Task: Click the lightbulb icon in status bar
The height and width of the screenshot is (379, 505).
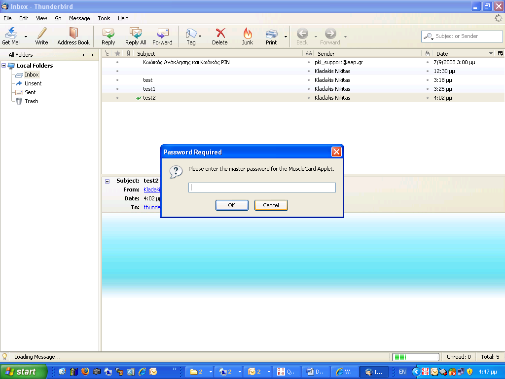Action: click(5, 357)
